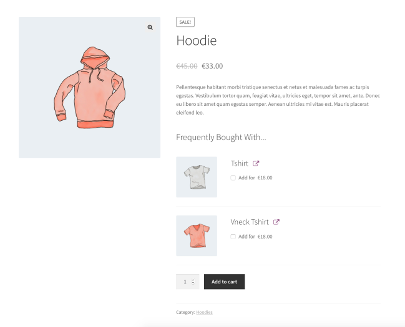Click the 'Frequently Bought With...' heading
The height and width of the screenshot is (327, 405).
(x=221, y=137)
